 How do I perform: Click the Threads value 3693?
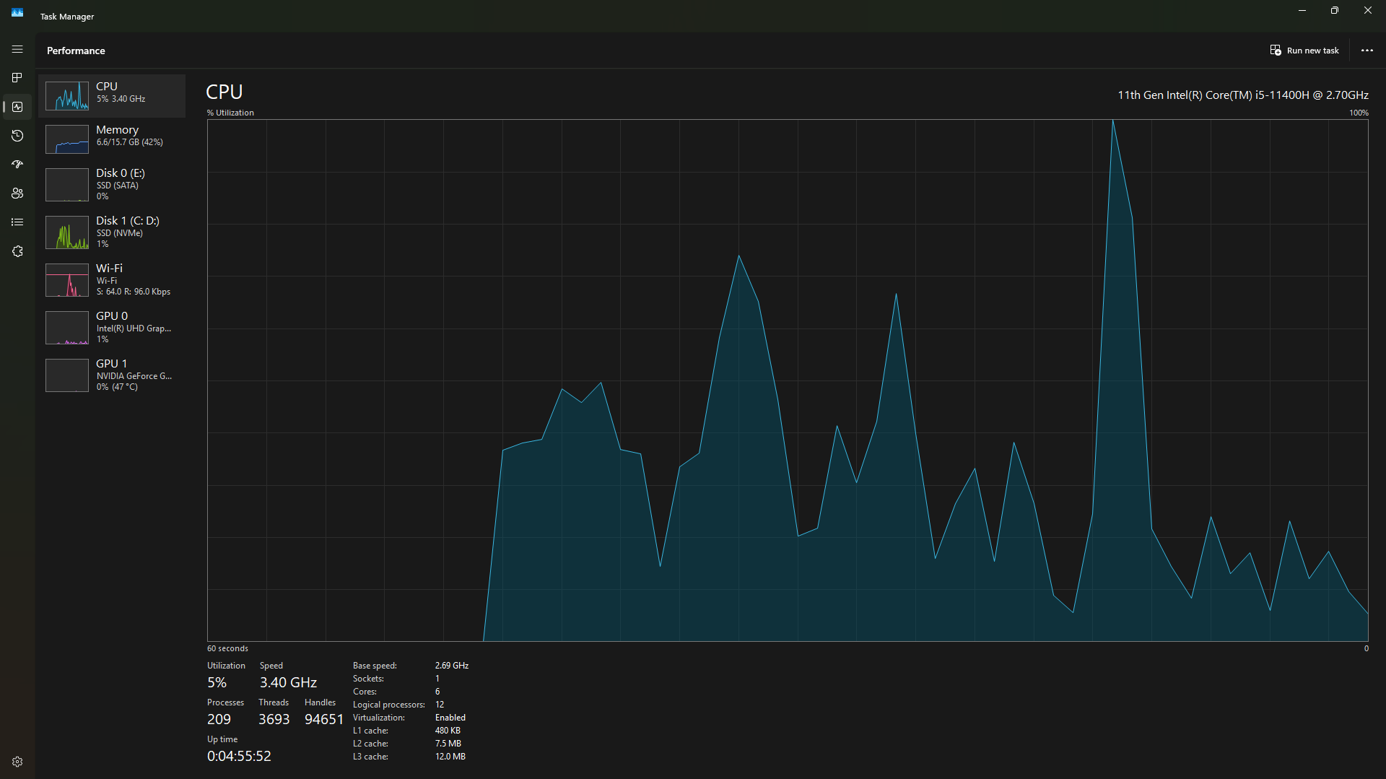pos(274,719)
